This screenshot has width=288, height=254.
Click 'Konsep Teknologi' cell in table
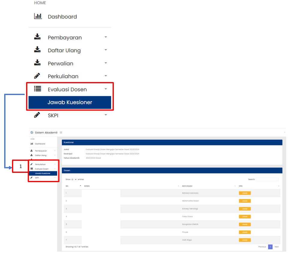point(190,209)
